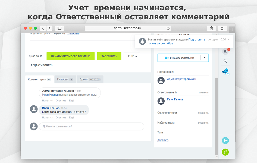Screen dimensions: 257x163
Task: Click the search magnifier in the right sidebar
Action: 225,61
